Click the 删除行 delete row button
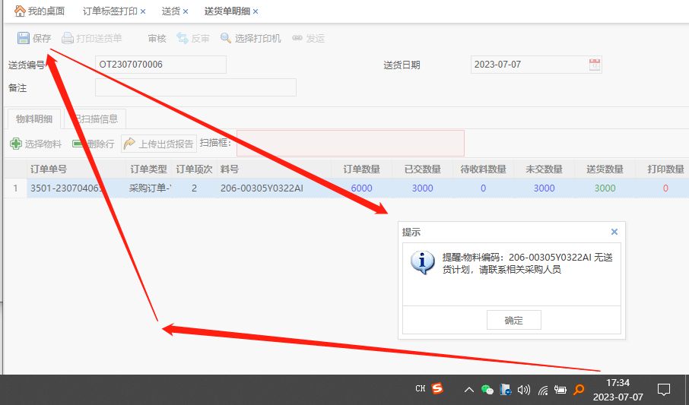689x405 pixels. click(94, 144)
